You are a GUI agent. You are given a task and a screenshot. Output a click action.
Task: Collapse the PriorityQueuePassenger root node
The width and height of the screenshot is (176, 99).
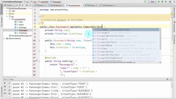tap(4, 8)
